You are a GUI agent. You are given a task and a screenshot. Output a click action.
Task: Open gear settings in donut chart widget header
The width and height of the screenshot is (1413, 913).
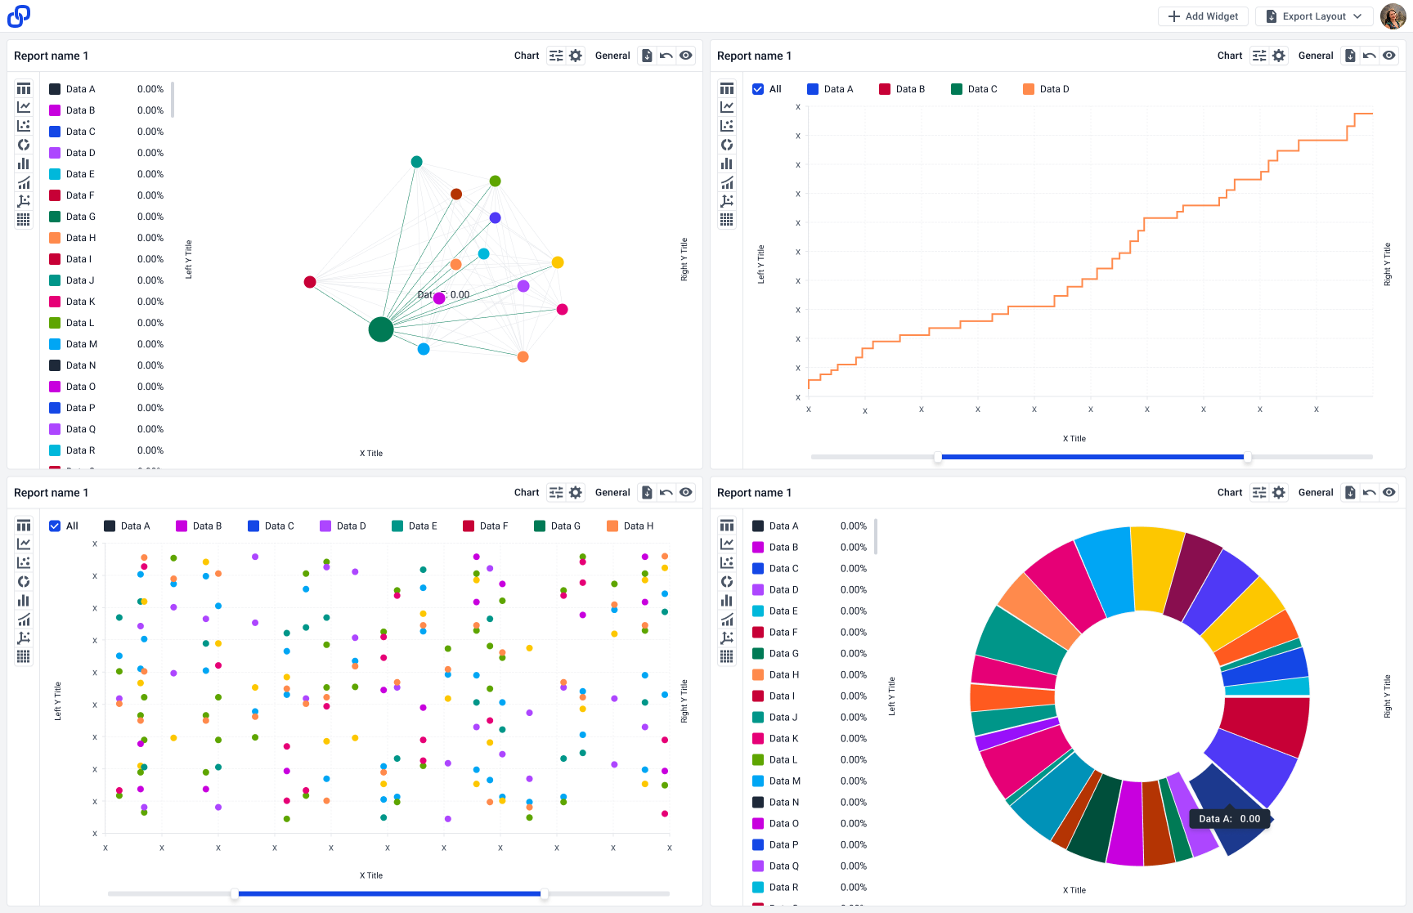click(1279, 492)
